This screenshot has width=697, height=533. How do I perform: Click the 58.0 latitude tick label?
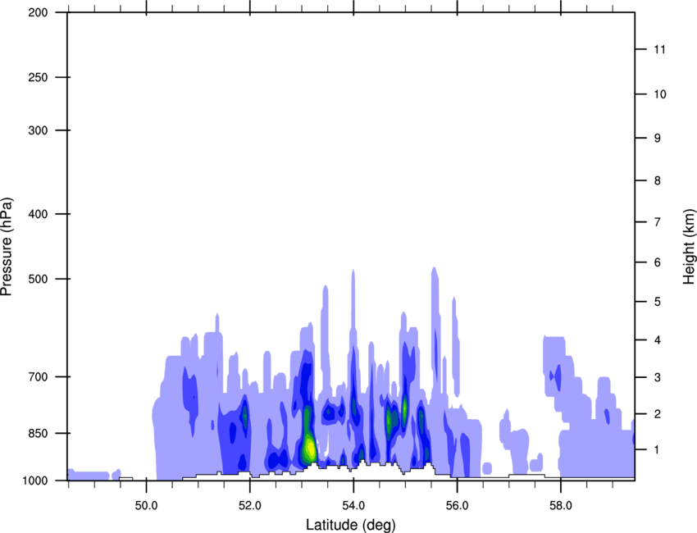[x=561, y=506]
